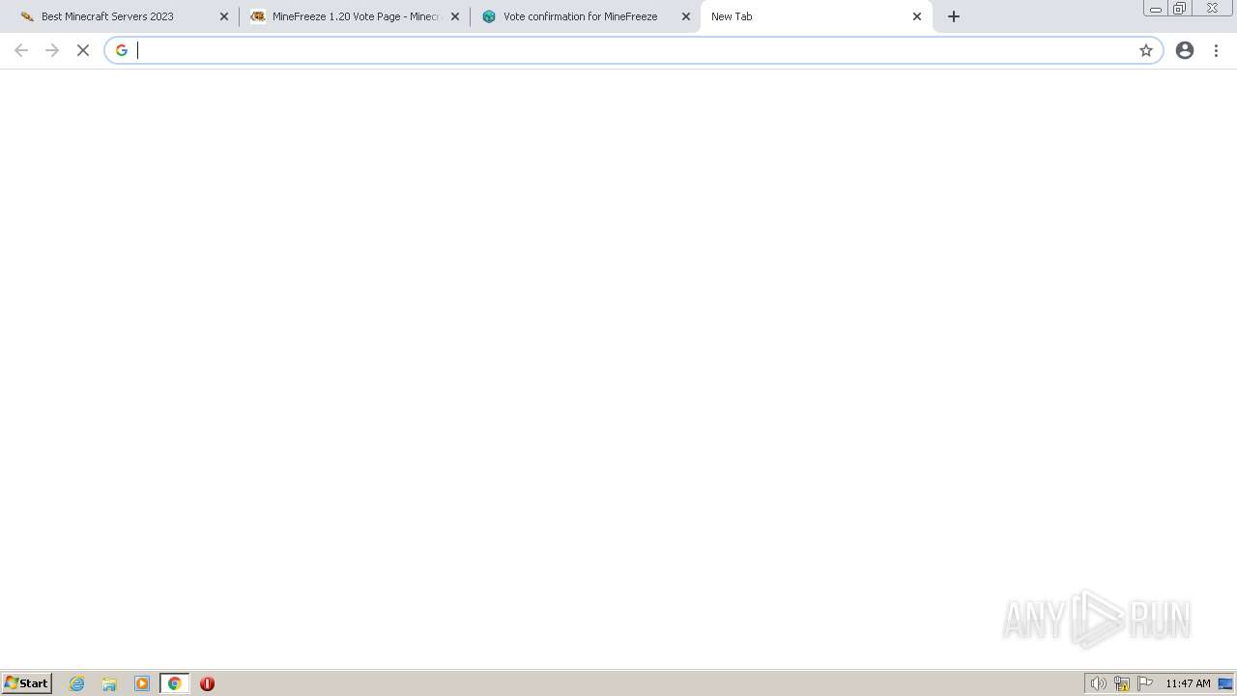
Task: Open a new browser tab with plus
Action: (x=954, y=16)
